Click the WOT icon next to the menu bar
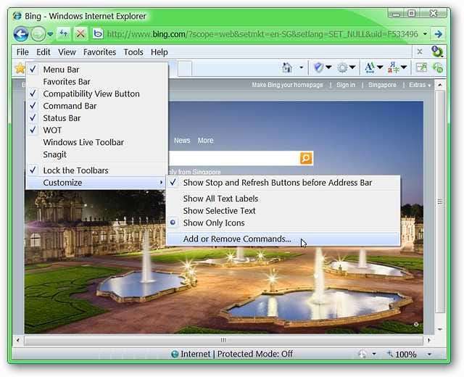The image size is (464, 377). pyautogui.click(x=437, y=51)
